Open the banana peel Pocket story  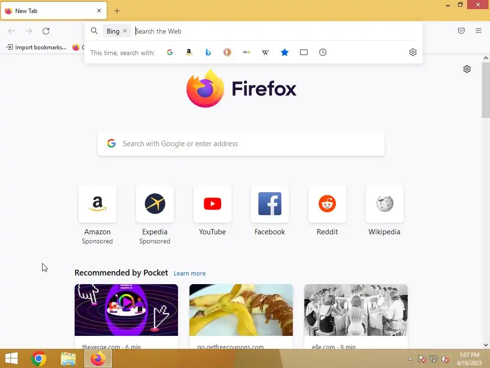click(x=241, y=316)
